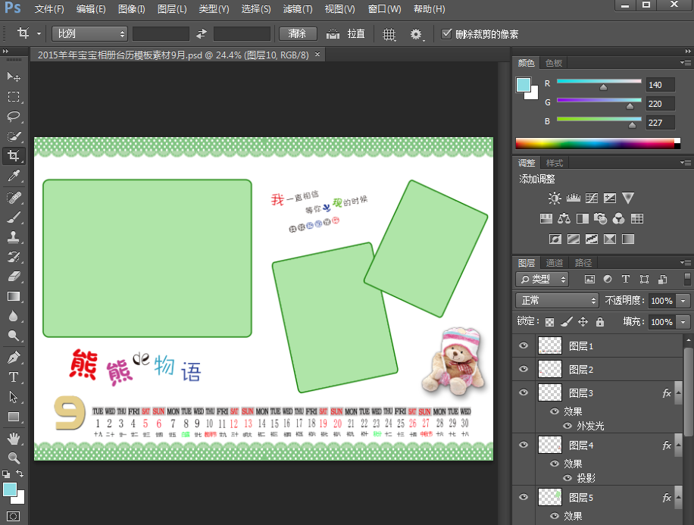Hide 图层2 with its eye icon
Image resolution: width=694 pixels, height=525 pixels.
click(524, 369)
